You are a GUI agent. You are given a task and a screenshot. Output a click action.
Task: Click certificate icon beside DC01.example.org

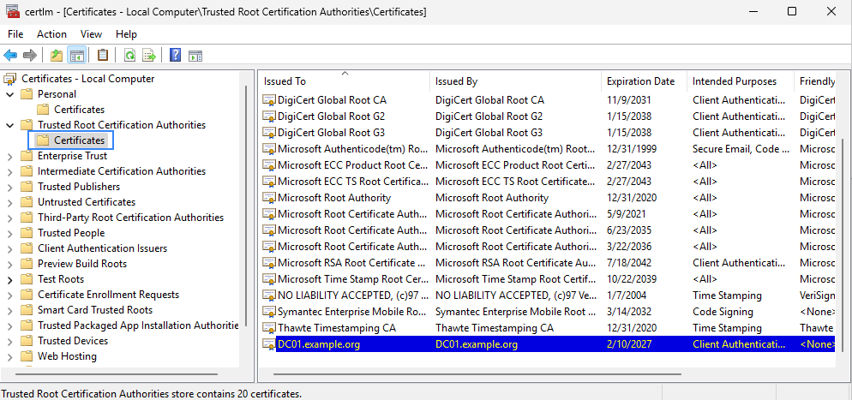coord(269,344)
